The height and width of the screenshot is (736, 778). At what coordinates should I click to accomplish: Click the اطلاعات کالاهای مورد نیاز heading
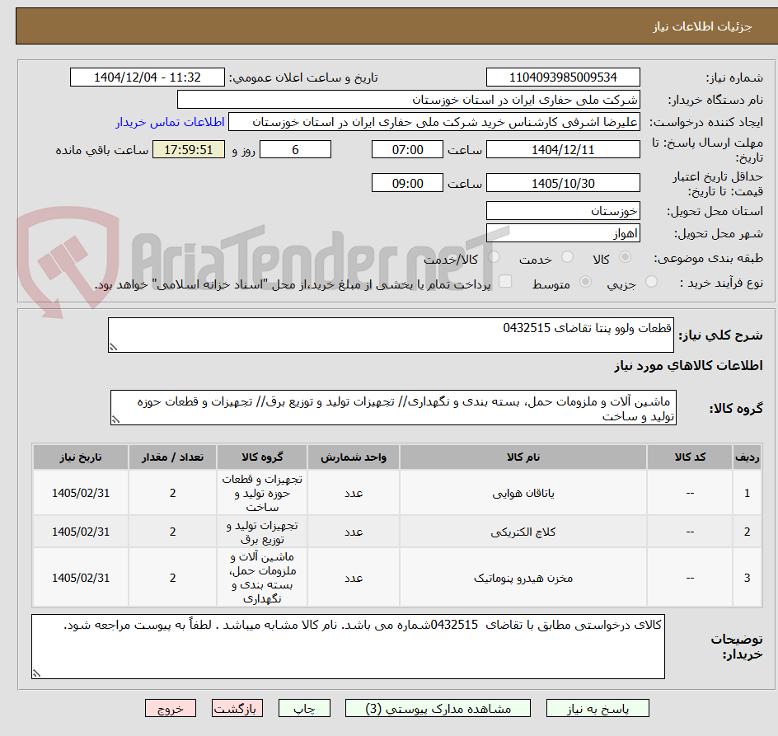[688, 366]
